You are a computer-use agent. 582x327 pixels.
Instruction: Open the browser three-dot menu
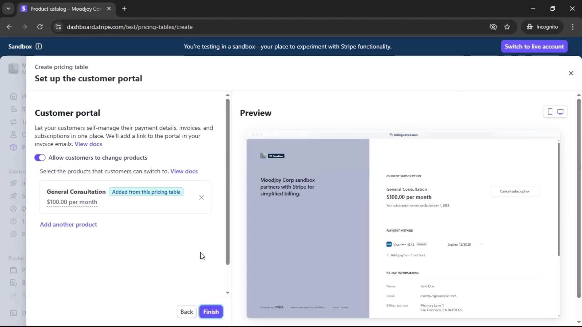(573, 27)
